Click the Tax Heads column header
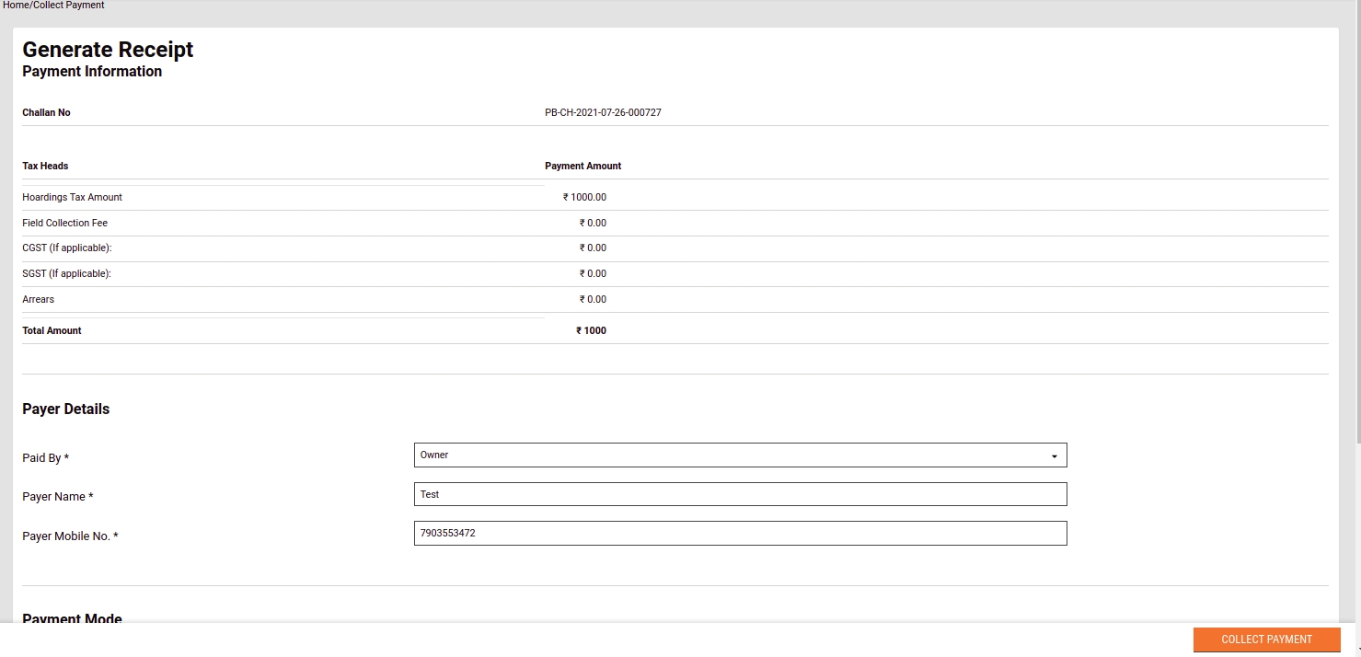Viewport: 1361px width, 657px height. coord(45,167)
